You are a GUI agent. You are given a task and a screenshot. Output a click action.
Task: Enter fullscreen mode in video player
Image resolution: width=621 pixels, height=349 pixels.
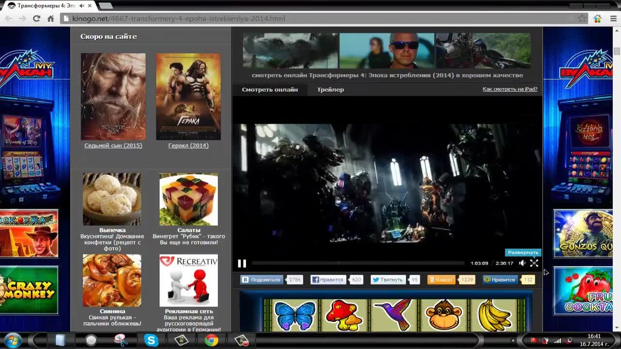tap(534, 263)
